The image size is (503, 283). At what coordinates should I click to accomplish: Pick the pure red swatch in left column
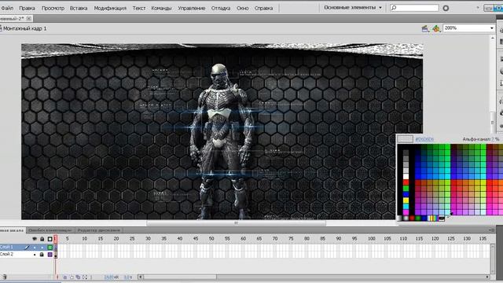point(406,182)
